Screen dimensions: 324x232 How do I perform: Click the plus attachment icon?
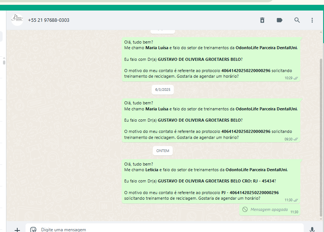17,229
